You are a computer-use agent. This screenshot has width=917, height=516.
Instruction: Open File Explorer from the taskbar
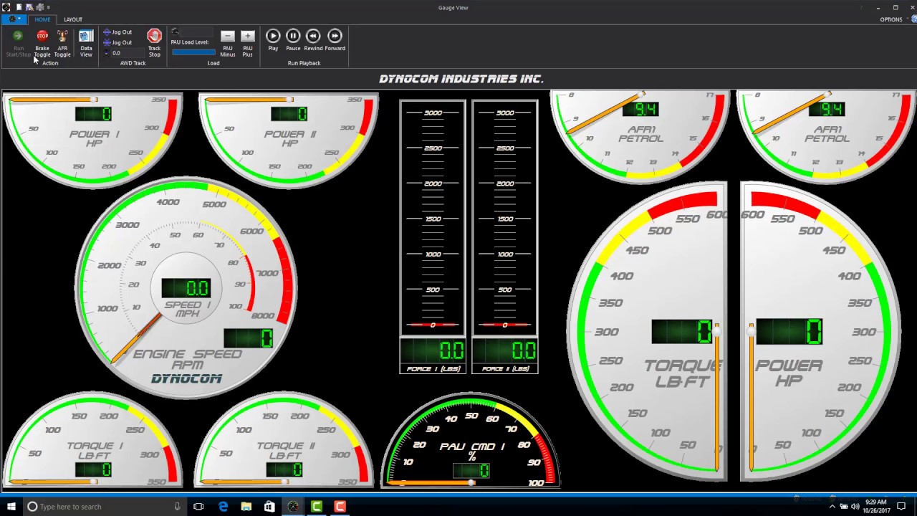[246, 507]
